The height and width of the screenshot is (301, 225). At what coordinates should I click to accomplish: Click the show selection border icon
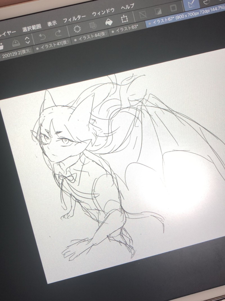pyautogui.click(x=173, y=8)
